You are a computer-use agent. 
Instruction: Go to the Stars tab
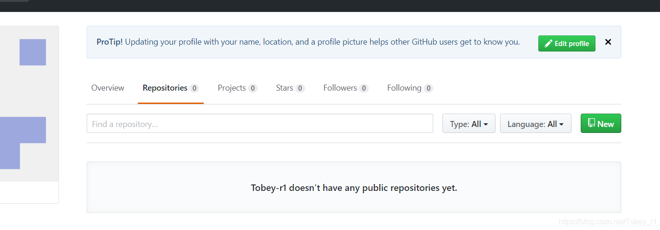tap(290, 88)
